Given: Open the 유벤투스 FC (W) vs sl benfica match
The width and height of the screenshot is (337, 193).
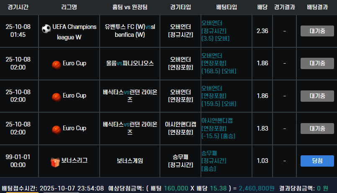Looking at the screenshot, I should coord(130,31).
